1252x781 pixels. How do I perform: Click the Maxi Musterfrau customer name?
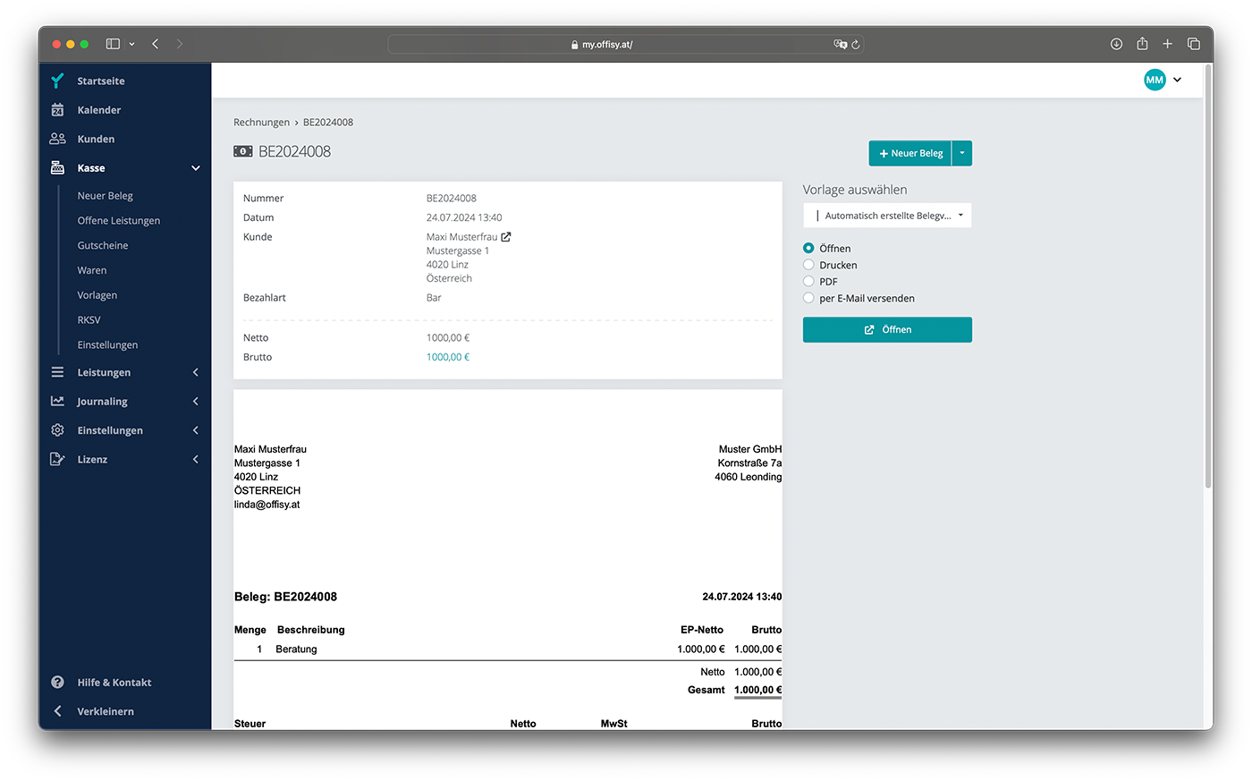coord(461,237)
